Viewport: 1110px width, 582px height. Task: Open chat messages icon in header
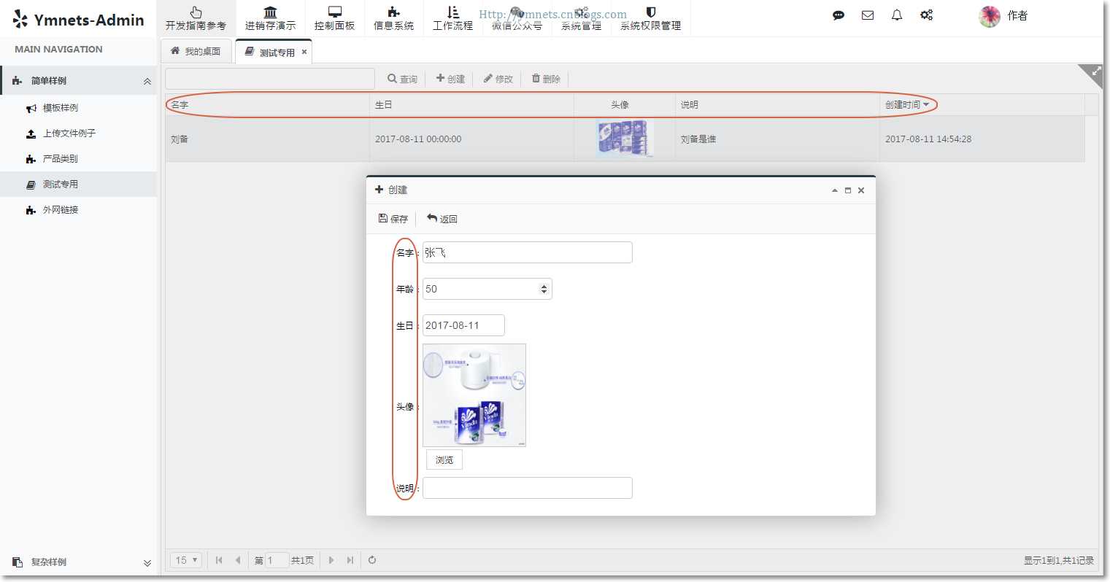pos(839,15)
